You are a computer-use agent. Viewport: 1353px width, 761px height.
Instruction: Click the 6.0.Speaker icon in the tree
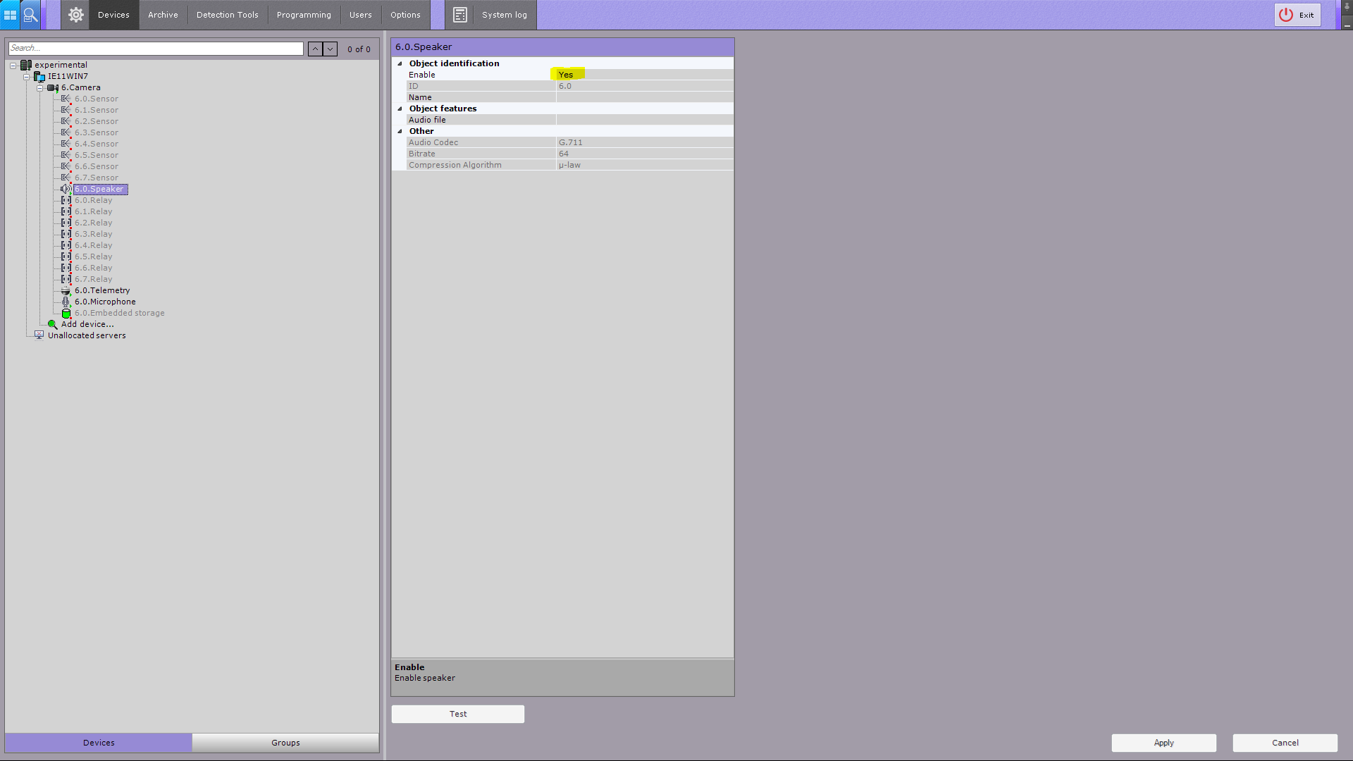tap(66, 189)
